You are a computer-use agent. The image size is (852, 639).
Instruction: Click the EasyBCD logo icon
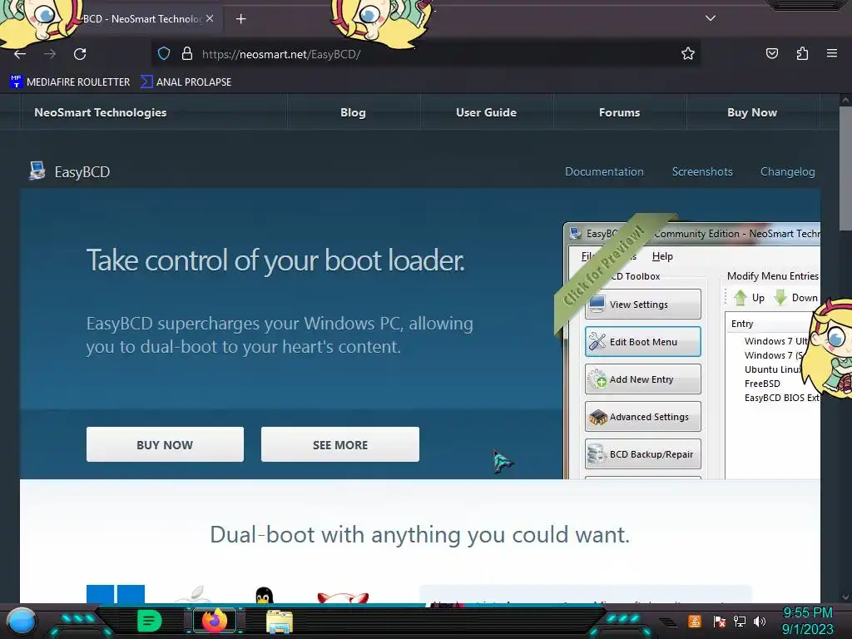[x=37, y=171]
